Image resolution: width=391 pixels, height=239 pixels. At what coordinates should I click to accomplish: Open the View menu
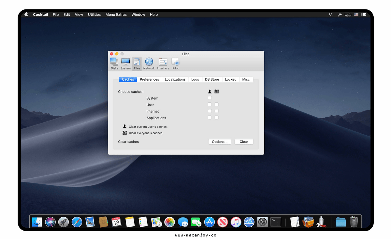[79, 15]
